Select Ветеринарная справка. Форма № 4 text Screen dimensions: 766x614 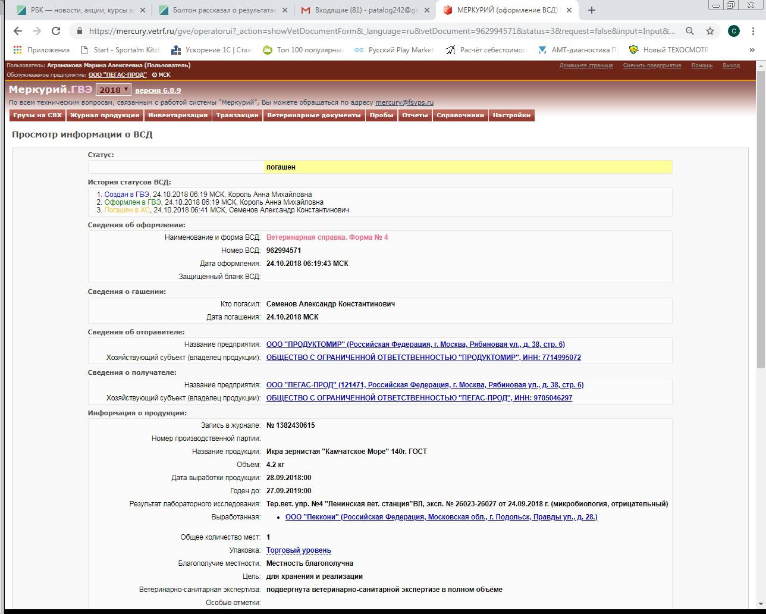tap(327, 237)
